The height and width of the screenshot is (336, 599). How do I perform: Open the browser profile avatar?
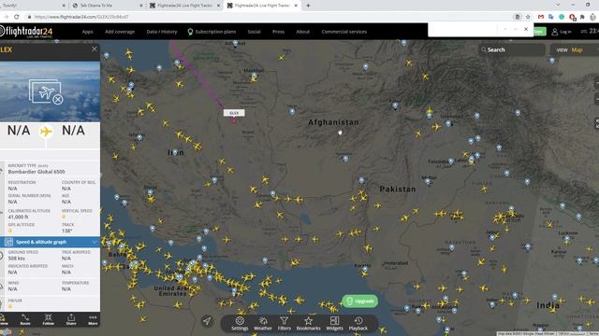pos(592,17)
